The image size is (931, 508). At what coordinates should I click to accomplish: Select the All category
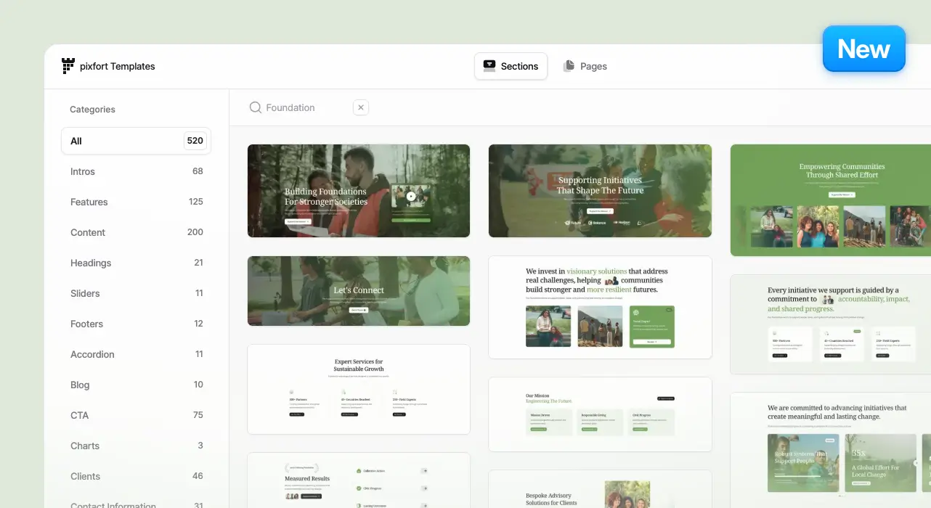[136, 141]
